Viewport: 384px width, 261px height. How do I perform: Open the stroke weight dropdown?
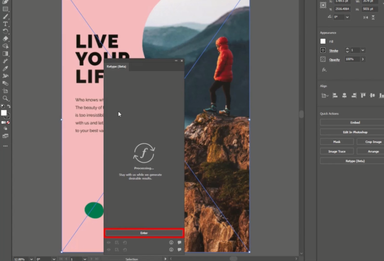pyautogui.click(x=363, y=50)
